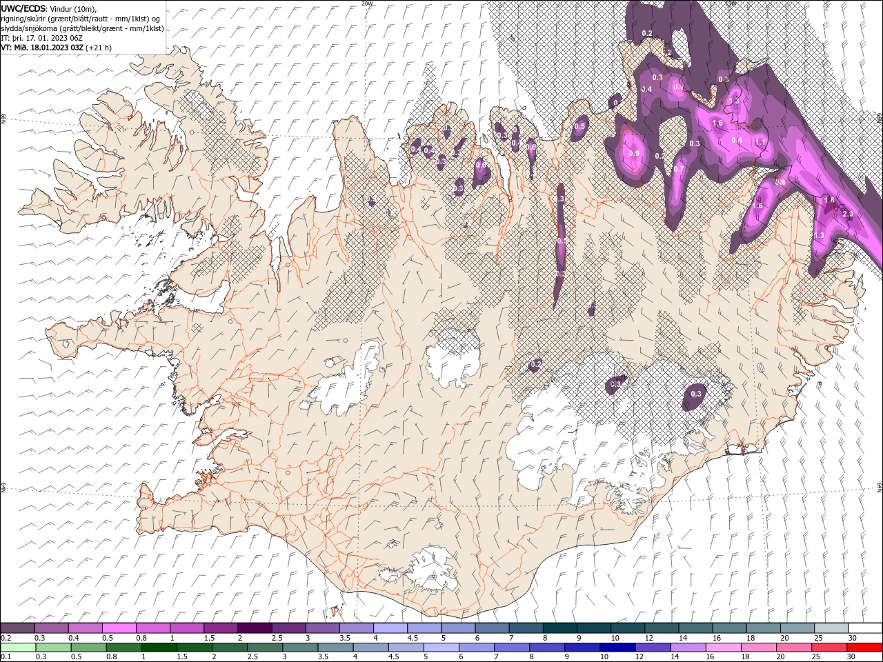Viewport: 883px width, 662px height.
Task: Pick the magenta snow swatch labeled 1
Action: pyautogui.click(x=187, y=628)
